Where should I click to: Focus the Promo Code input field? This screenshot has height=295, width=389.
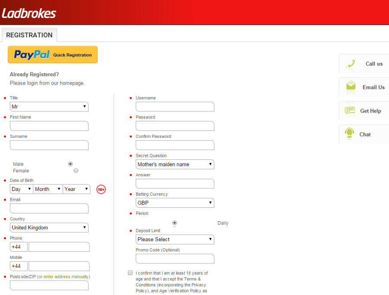point(175,259)
